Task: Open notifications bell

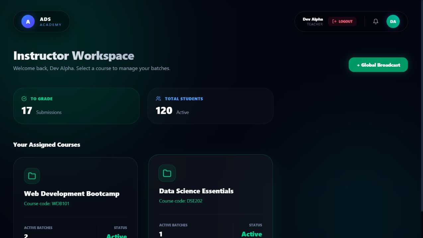Action: pyautogui.click(x=376, y=22)
